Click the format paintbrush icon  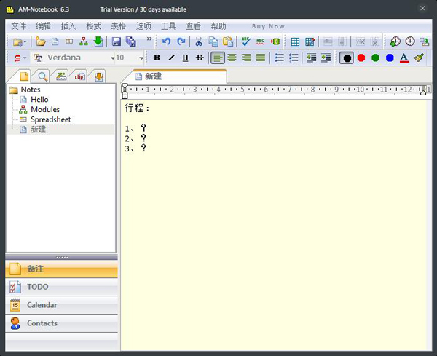pyautogui.click(x=419, y=58)
